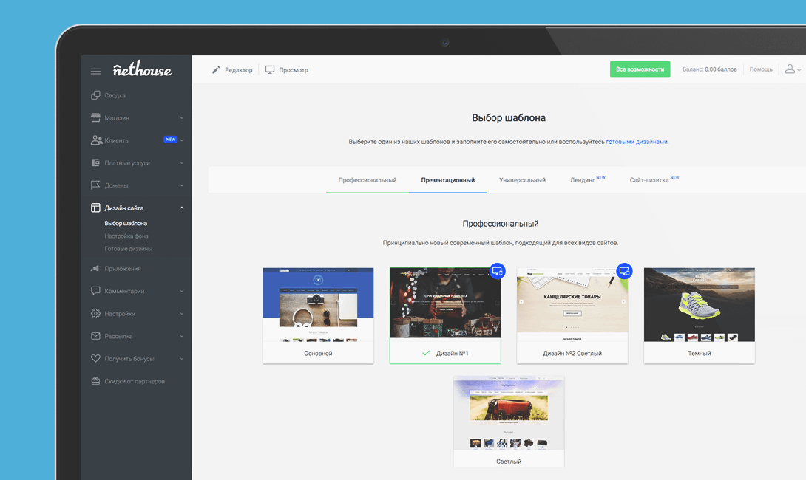Switch to the Презентационный tab
Image resolution: width=806 pixels, height=480 pixels.
(447, 180)
